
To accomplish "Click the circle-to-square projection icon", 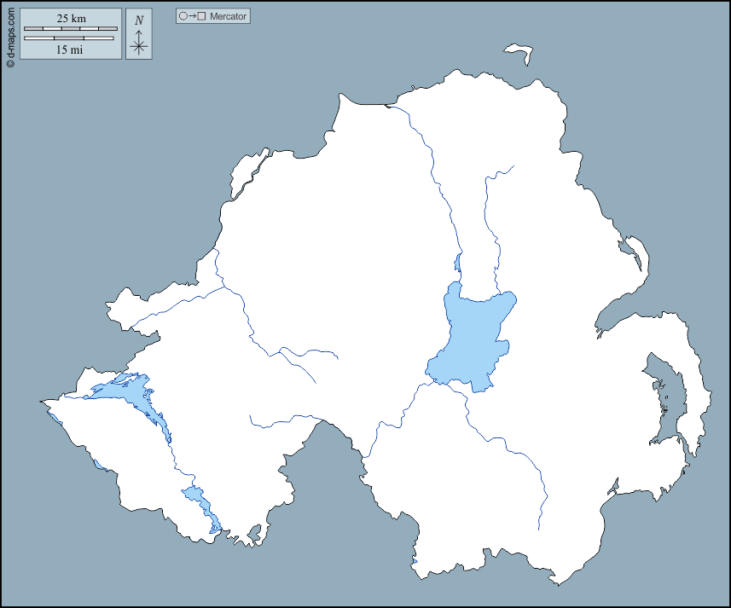I will 193,16.
